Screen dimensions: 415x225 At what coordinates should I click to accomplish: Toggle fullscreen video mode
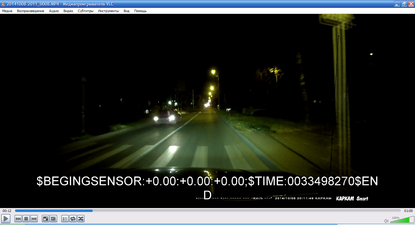pyautogui.click(x=46, y=219)
